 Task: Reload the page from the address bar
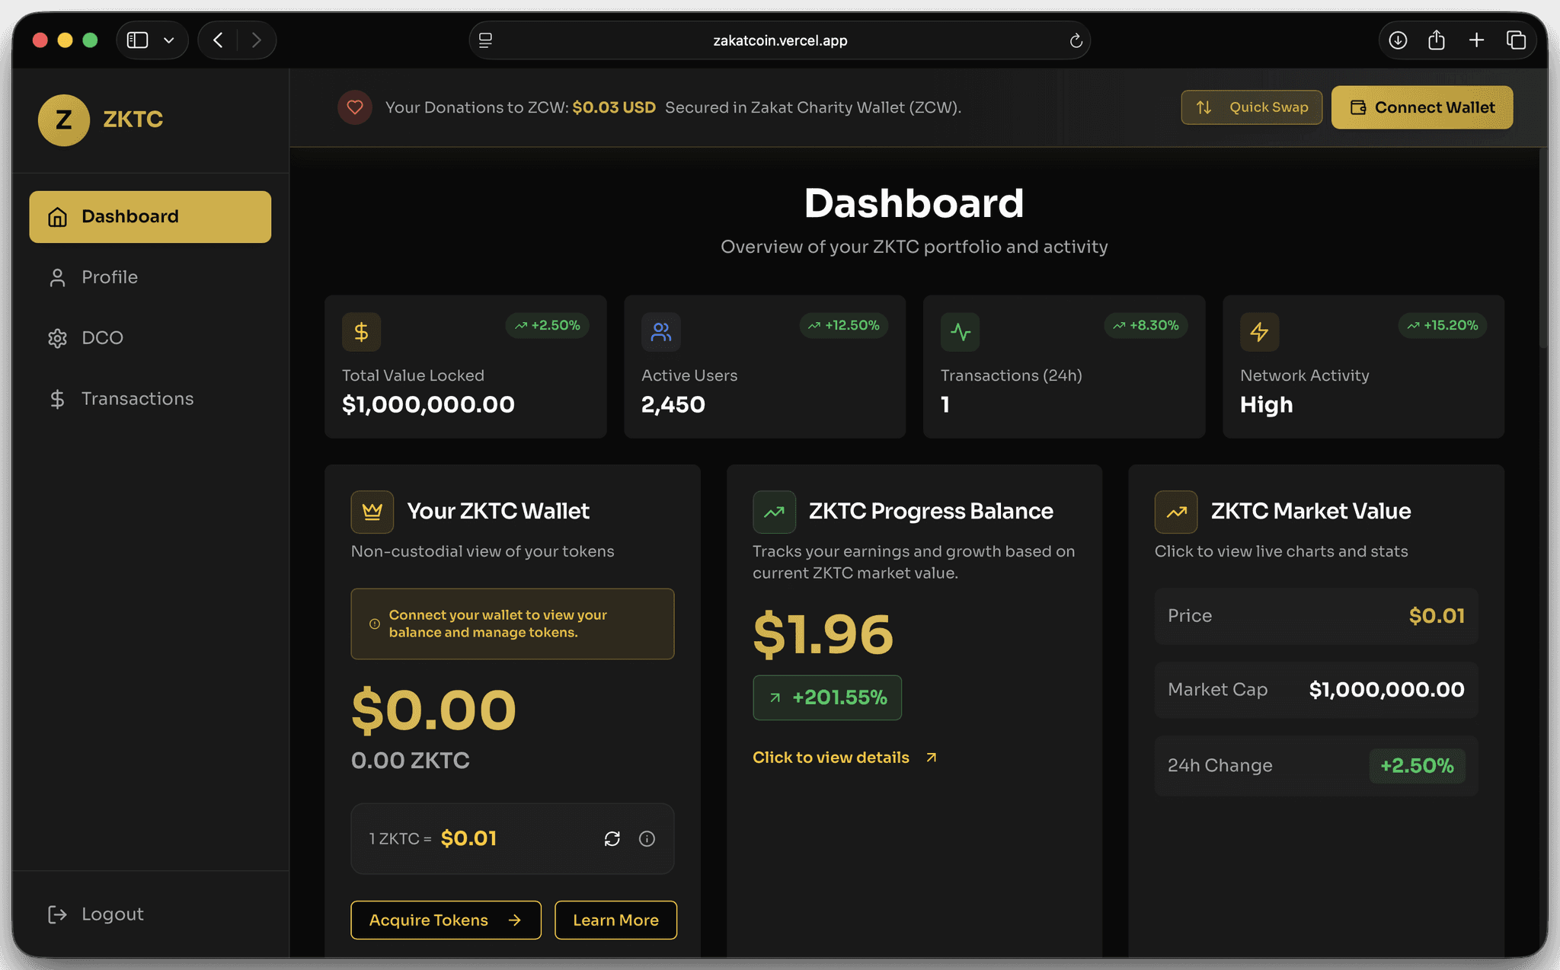point(1076,40)
